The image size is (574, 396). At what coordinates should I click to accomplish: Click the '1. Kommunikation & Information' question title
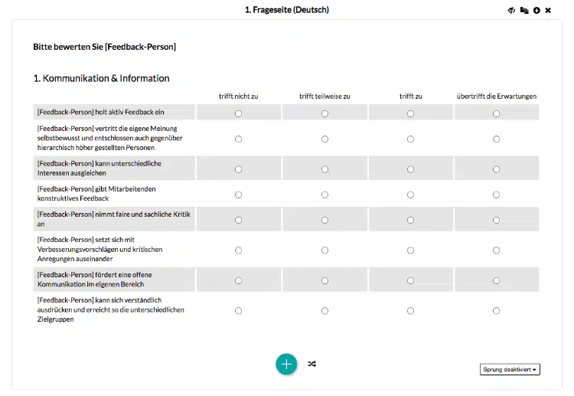coord(102,78)
